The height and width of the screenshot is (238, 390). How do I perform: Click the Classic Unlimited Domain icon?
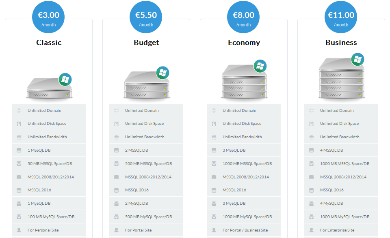click(x=19, y=110)
